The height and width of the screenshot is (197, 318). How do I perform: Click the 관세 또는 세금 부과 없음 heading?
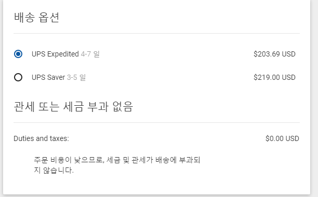point(73,106)
